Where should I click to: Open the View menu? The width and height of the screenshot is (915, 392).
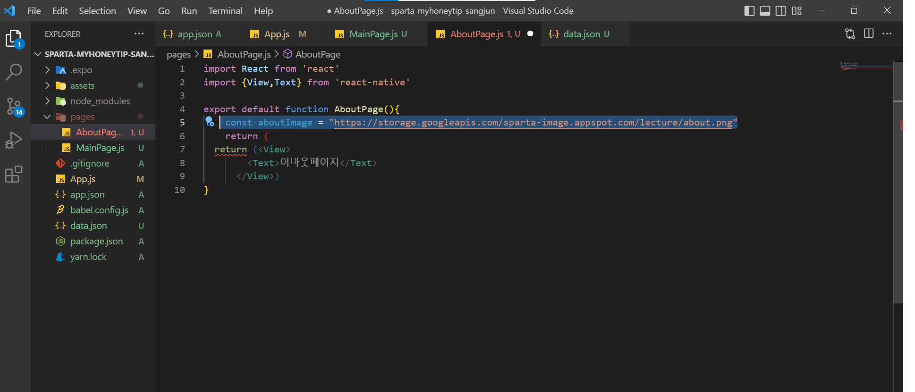click(x=137, y=10)
